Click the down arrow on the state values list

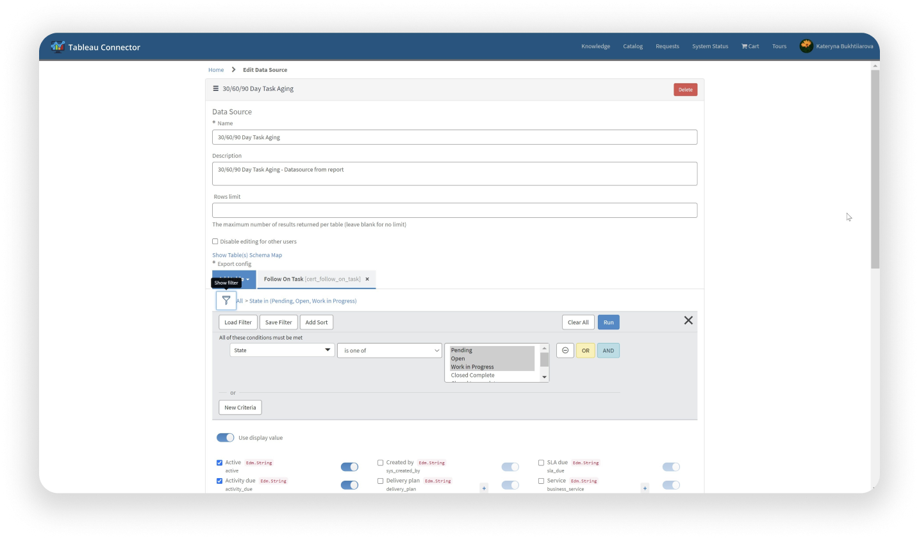click(544, 377)
